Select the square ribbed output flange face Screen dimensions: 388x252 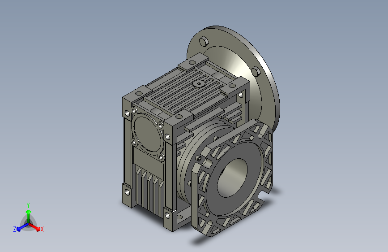pos(232,178)
